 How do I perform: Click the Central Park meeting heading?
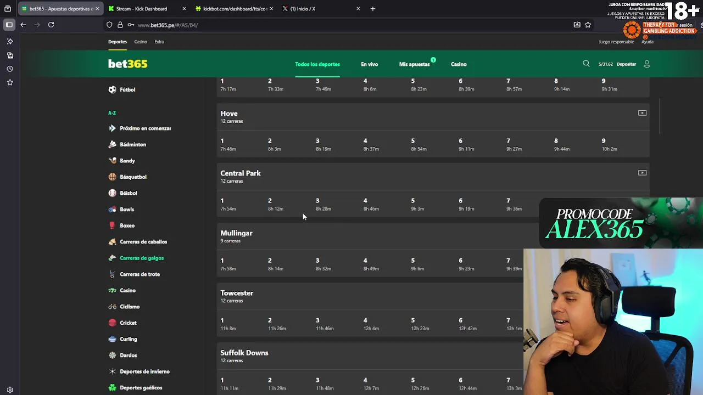tap(241, 173)
